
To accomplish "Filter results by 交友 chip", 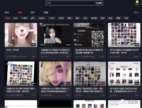I will coord(16,18).
